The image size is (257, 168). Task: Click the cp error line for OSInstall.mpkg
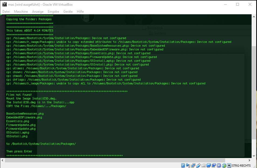(x=78, y=61)
